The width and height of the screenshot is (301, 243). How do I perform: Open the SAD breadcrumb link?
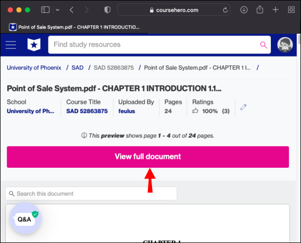click(77, 67)
